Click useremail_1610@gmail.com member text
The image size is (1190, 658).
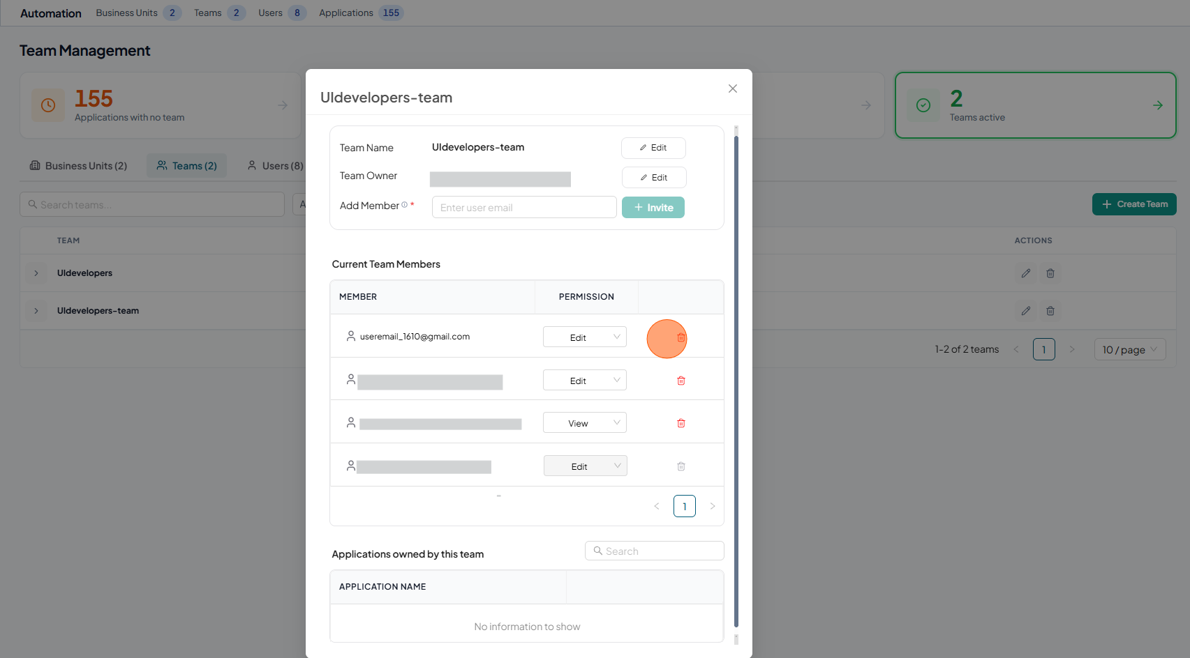coord(415,336)
